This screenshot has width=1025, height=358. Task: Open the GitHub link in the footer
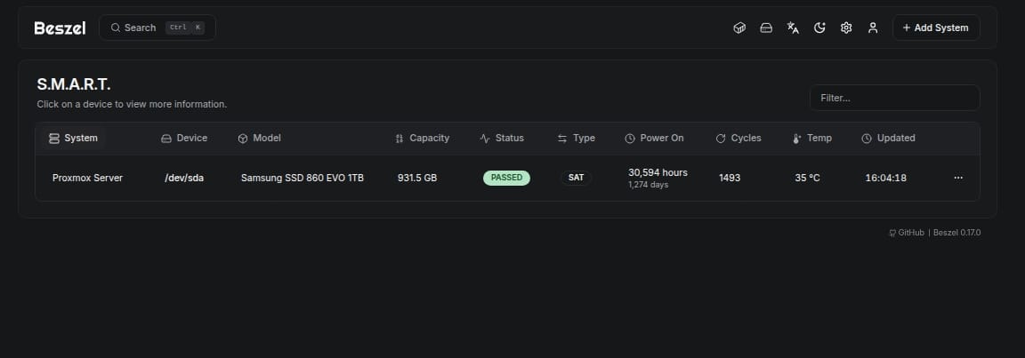point(906,233)
